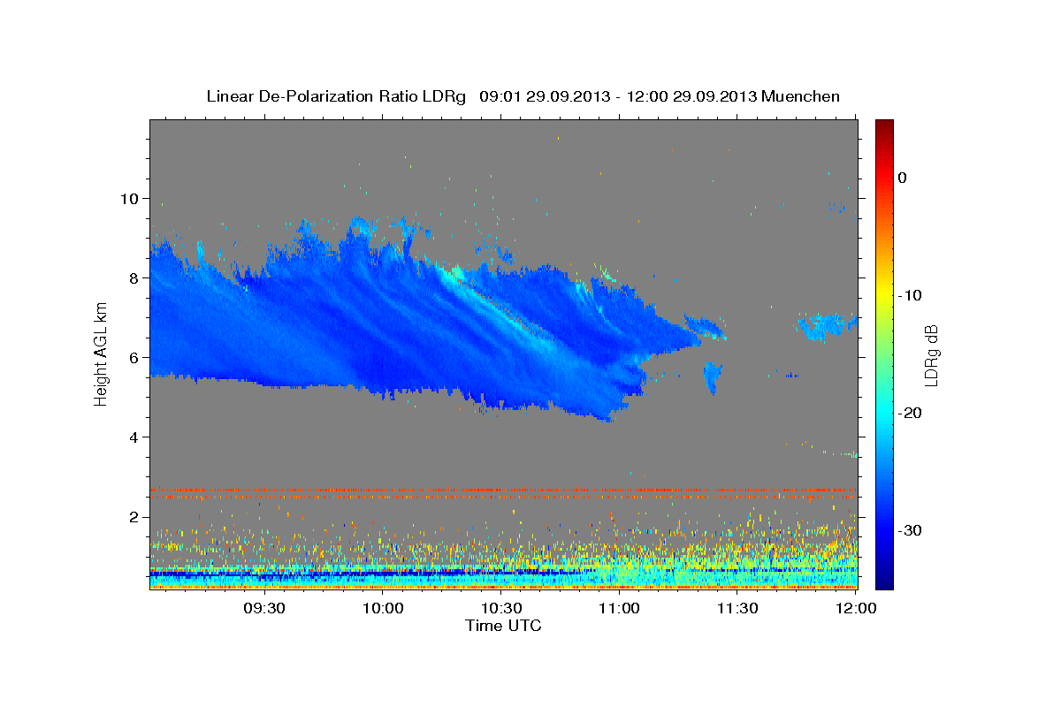Screen dimensions: 1061x707
Task: Click the colorbar label 'LDRg dB'
Action: (931, 353)
